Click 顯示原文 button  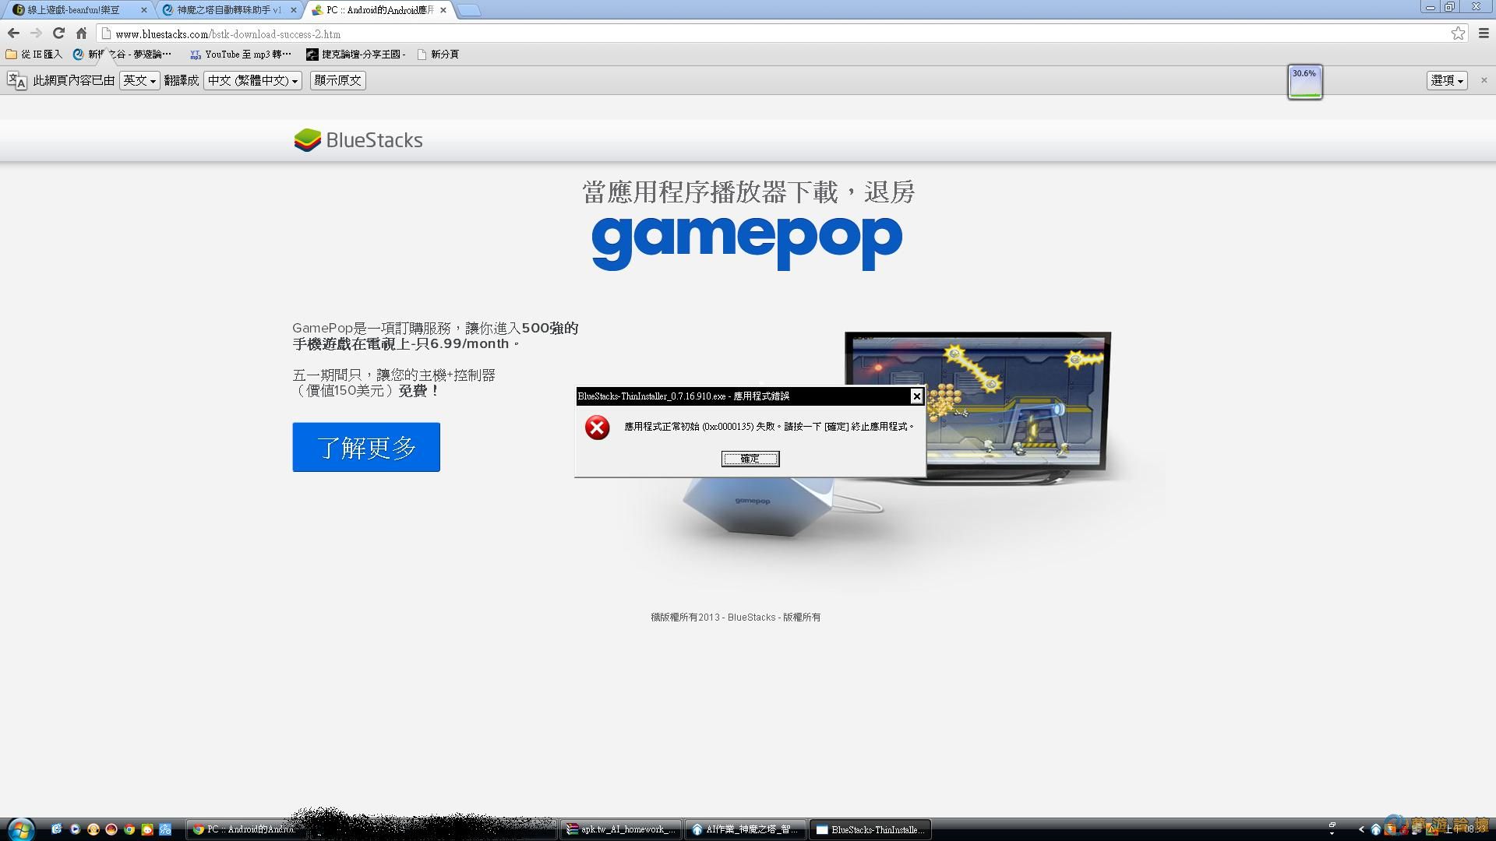click(x=337, y=80)
